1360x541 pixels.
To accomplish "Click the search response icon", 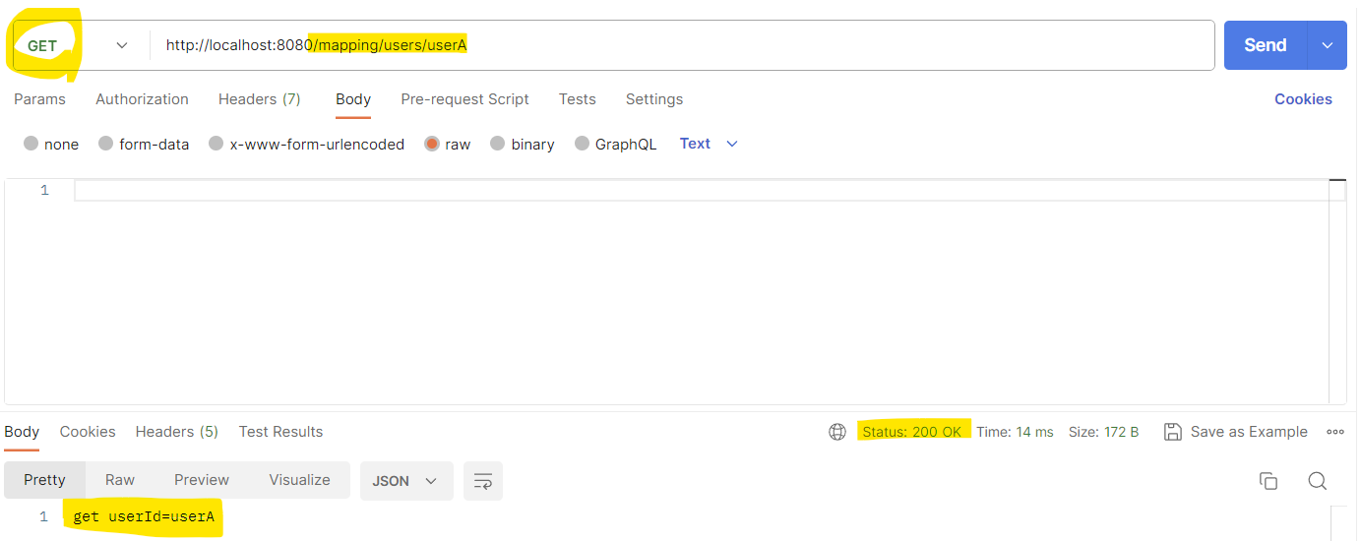I will click(x=1318, y=481).
